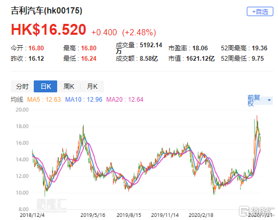Click the 12.00 price axis label

click(x=22, y=176)
